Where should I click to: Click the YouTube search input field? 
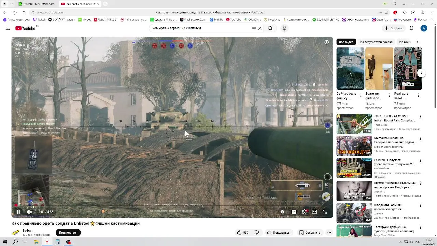click(x=200, y=28)
